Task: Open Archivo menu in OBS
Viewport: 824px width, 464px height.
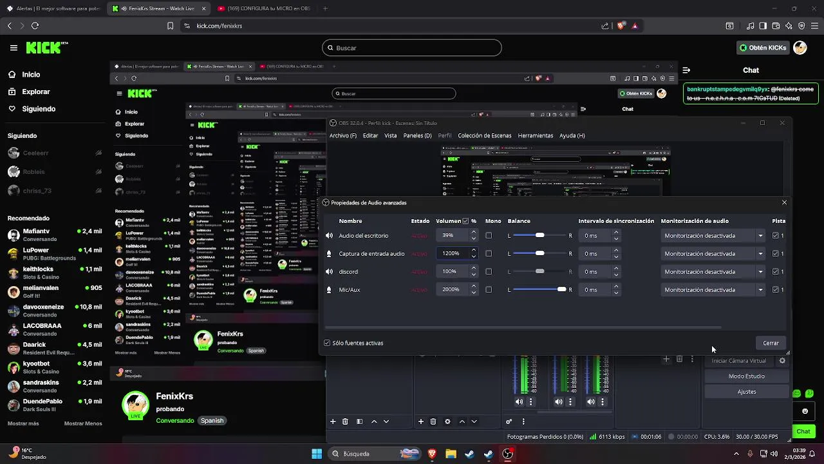Action: [x=342, y=135]
